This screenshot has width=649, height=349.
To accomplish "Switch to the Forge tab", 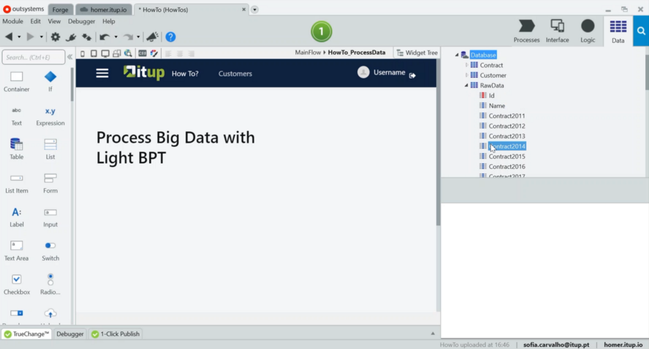I will tap(60, 10).
